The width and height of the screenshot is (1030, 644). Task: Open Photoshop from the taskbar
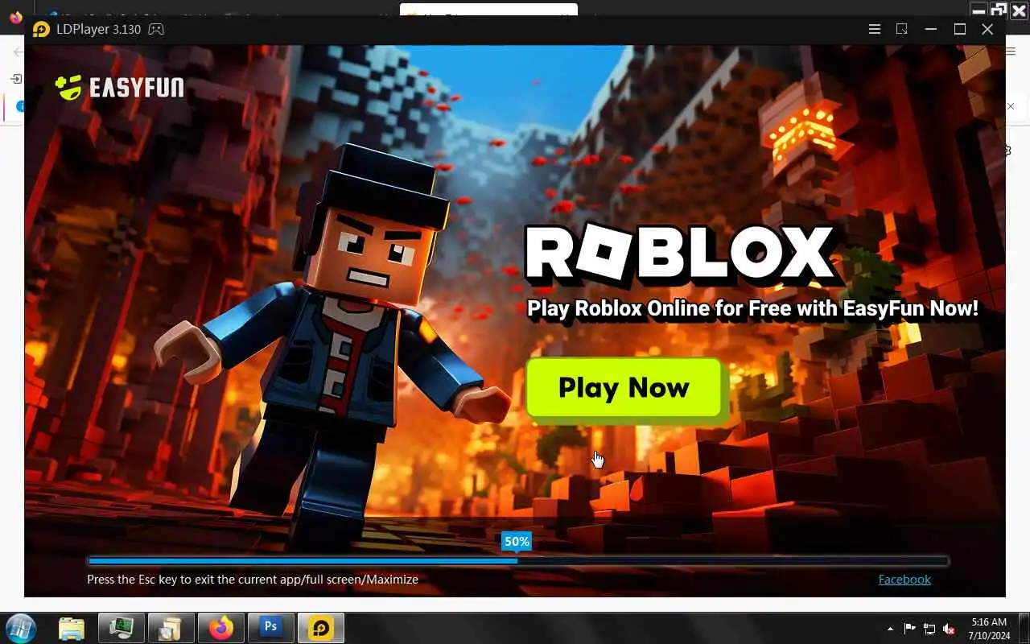[x=270, y=628]
